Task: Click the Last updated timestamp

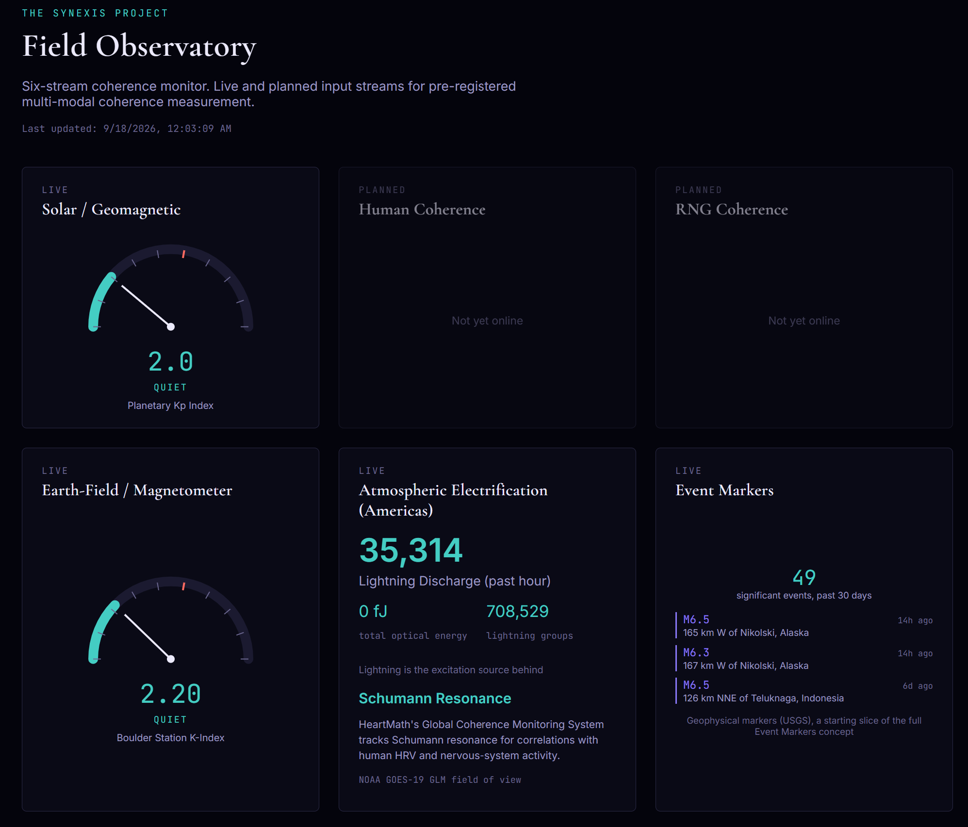Action: pos(127,129)
